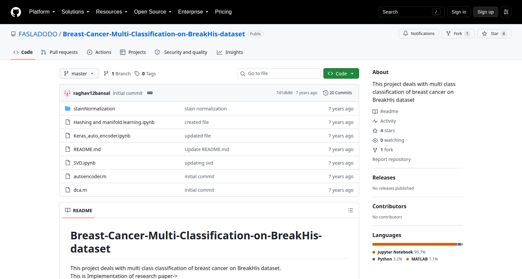Focus the Go to file field
The height and width of the screenshot is (279, 522).
pos(279,73)
